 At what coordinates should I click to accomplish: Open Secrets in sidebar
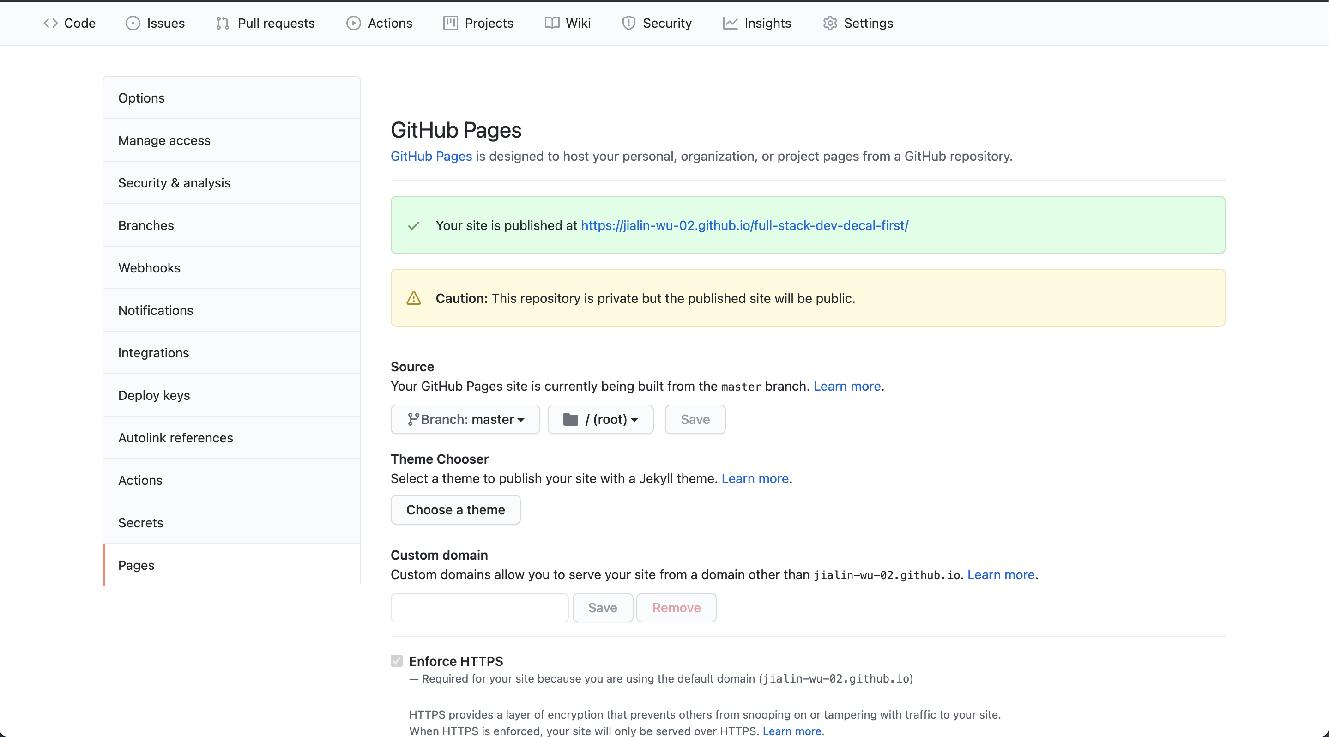click(x=232, y=522)
